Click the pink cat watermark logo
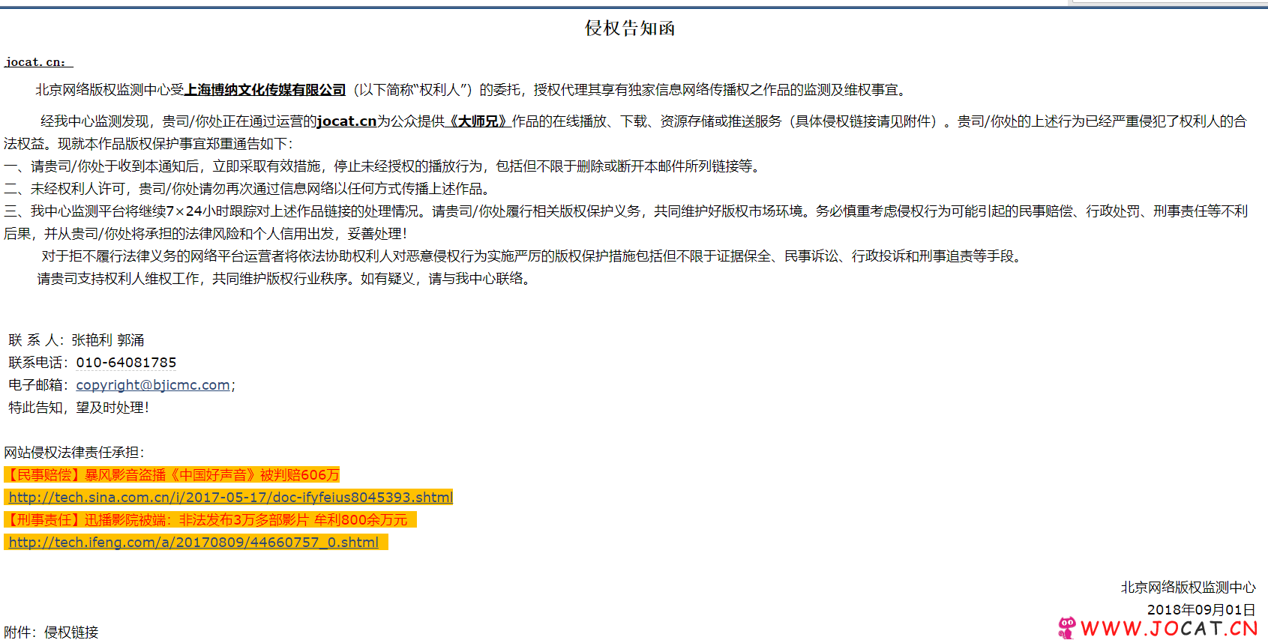 pos(1066,628)
